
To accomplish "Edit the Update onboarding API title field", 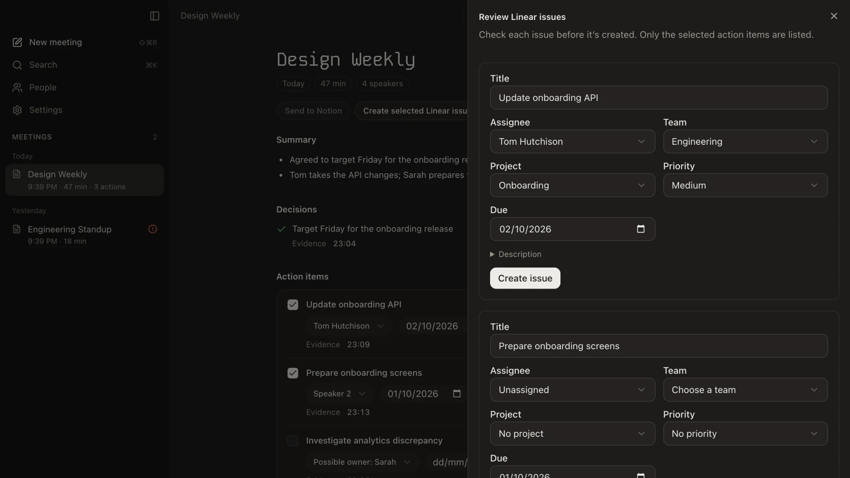I will (659, 97).
